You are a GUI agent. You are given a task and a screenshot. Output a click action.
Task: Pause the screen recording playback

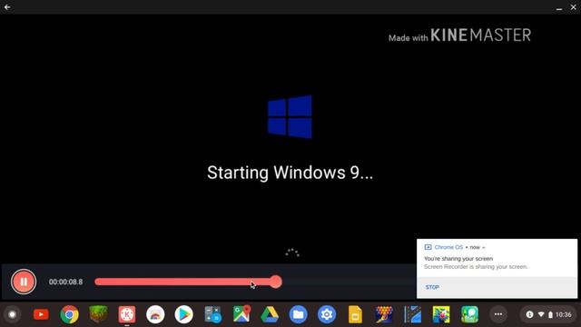pyautogui.click(x=24, y=282)
